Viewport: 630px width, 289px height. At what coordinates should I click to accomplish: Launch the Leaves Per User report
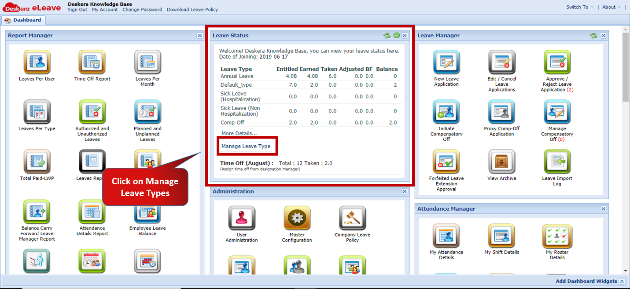click(x=37, y=62)
